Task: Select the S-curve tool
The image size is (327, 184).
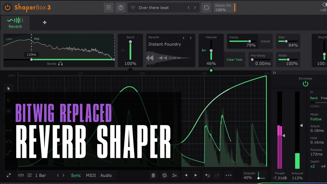Action: pyautogui.click(x=9, y=153)
